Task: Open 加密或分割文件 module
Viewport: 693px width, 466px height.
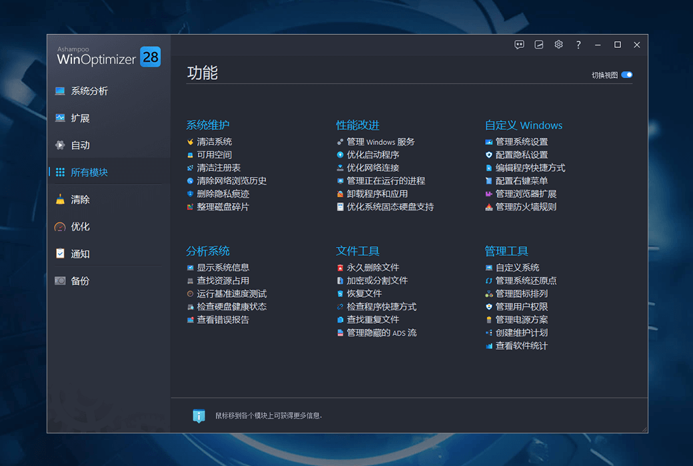Action: pos(377,280)
